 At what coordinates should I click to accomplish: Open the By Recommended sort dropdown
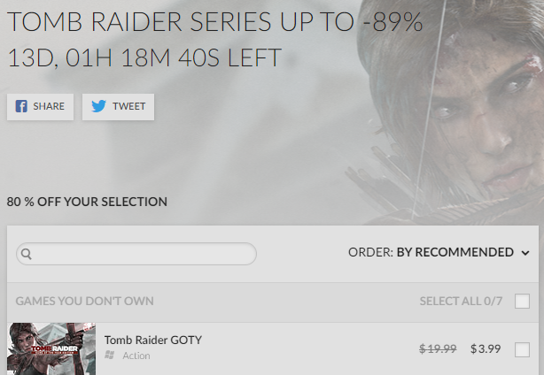click(x=455, y=252)
